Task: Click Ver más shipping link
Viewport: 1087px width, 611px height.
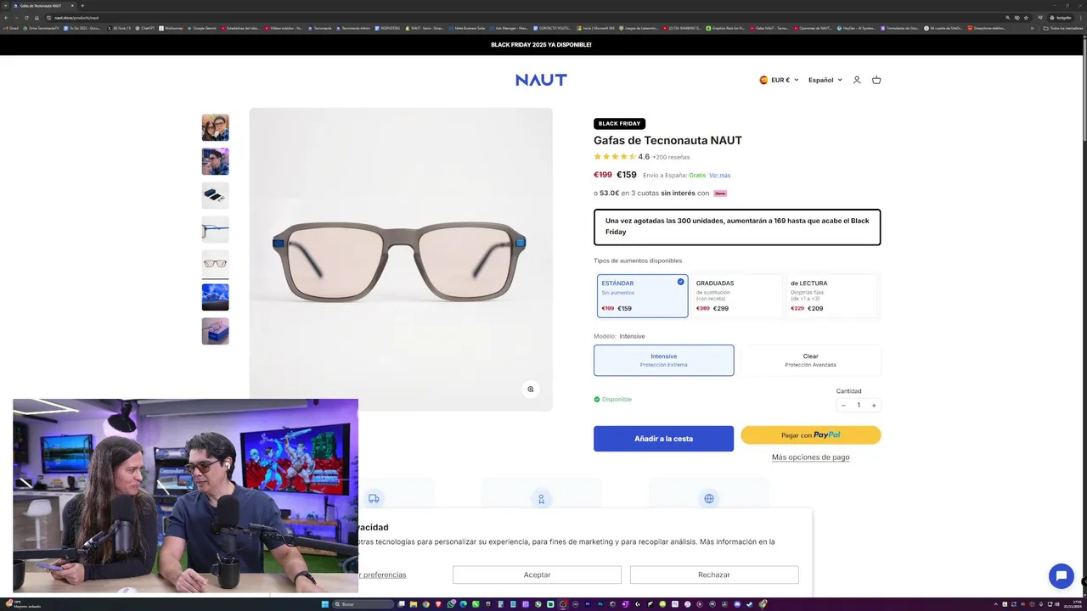Action: 720,176
